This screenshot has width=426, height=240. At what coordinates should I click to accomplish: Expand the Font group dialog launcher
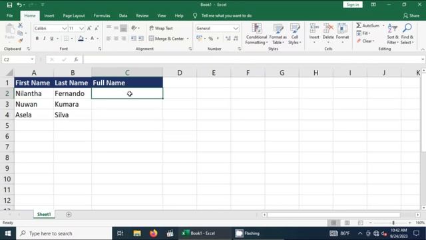(x=100, y=49)
